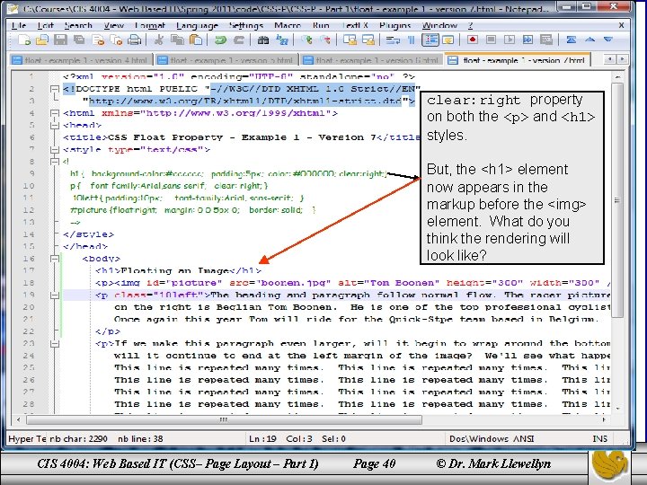Screen dimensions: 647x485
Task: Open the Replace dialog icon
Action: point(282,40)
